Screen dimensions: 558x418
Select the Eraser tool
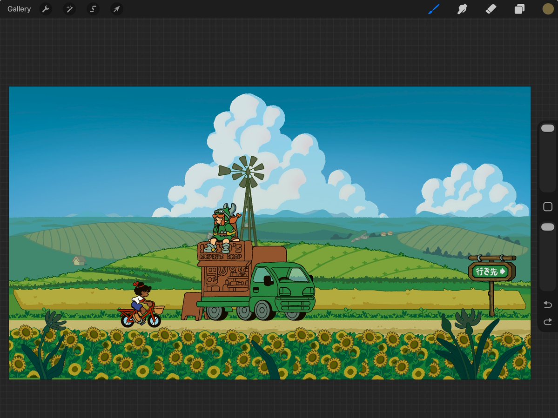click(x=491, y=9)
